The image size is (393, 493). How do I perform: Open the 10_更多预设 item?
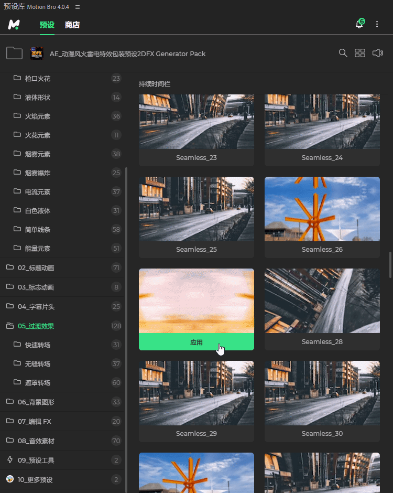[62, 480]
